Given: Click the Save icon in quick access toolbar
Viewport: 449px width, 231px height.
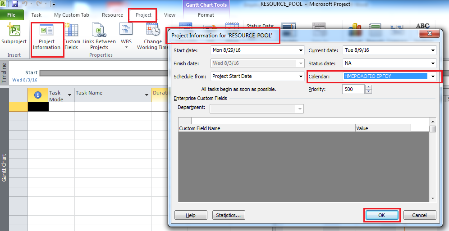Looking at the screenshot, I should 15,4.
